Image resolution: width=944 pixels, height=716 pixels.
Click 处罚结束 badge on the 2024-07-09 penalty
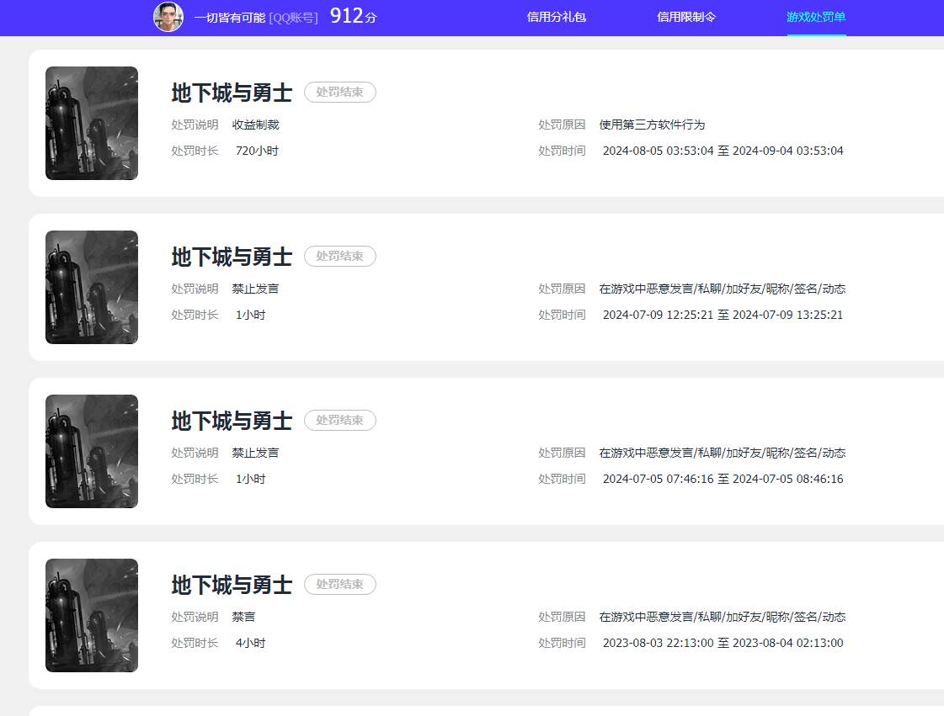pos(339,257)
